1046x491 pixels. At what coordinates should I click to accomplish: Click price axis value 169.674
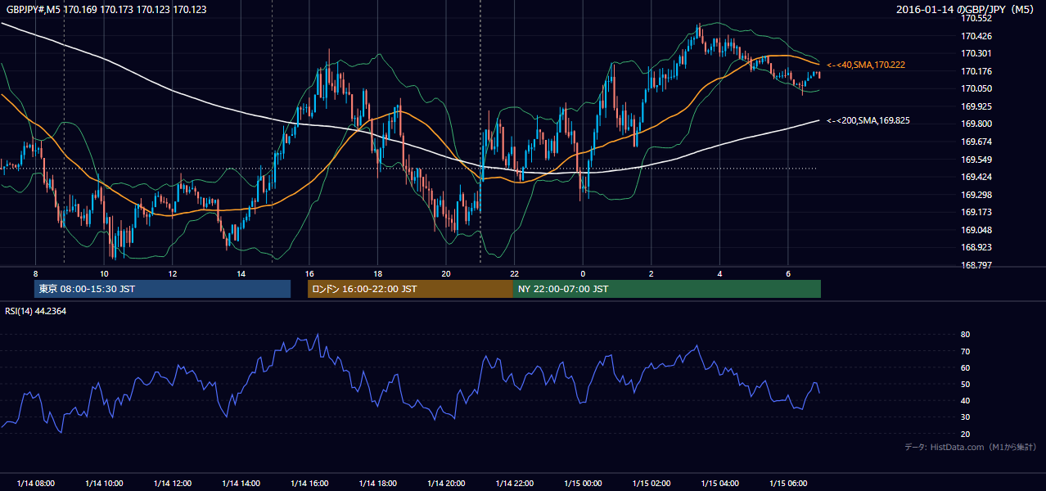[x=976, y=142]
